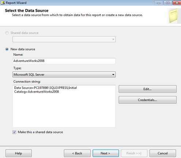Cancel the Report Wizard
181x158 pixels.
click(x=163, y=153)
